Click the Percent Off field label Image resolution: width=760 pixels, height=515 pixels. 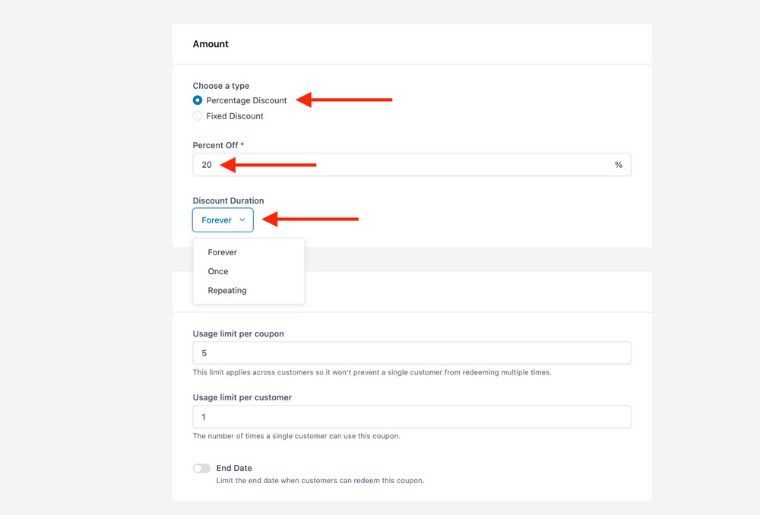pos(215,145)
